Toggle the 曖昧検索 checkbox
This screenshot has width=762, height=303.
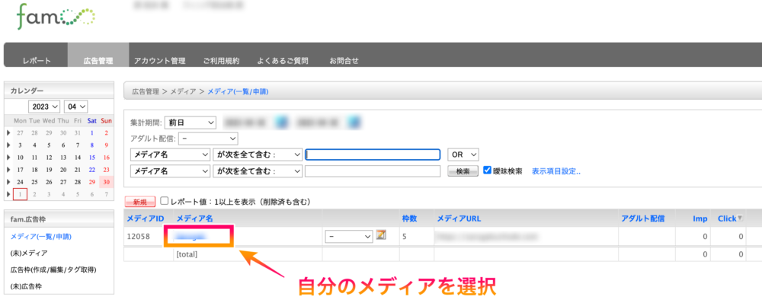click(488, 171)
